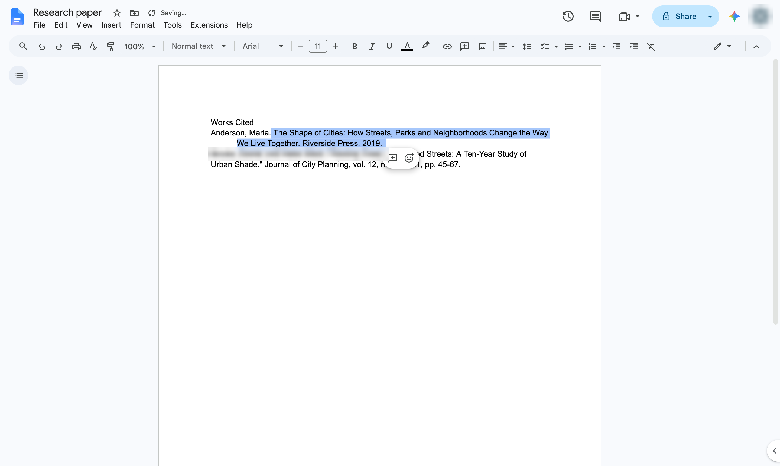Screen dimensions: 780x466
Task: Print the document
Action: 76,47
